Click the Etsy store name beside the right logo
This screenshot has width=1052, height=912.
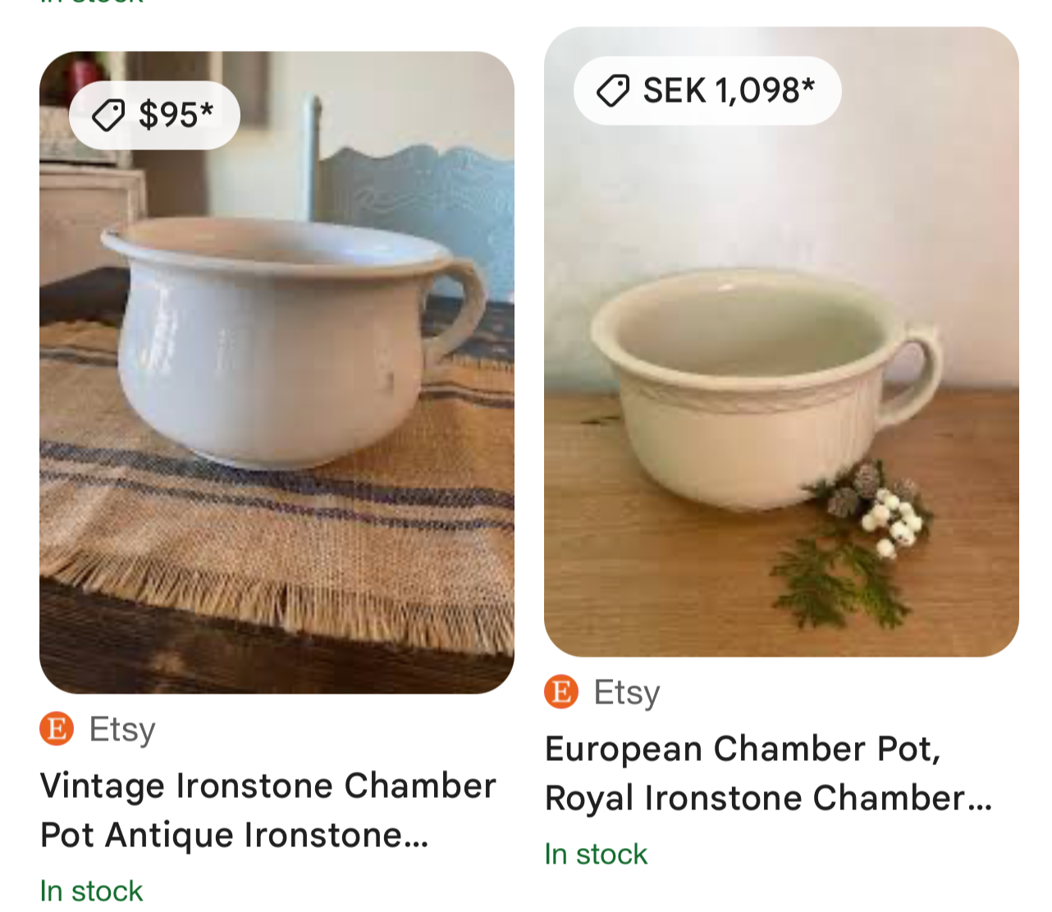click(627, 692)
